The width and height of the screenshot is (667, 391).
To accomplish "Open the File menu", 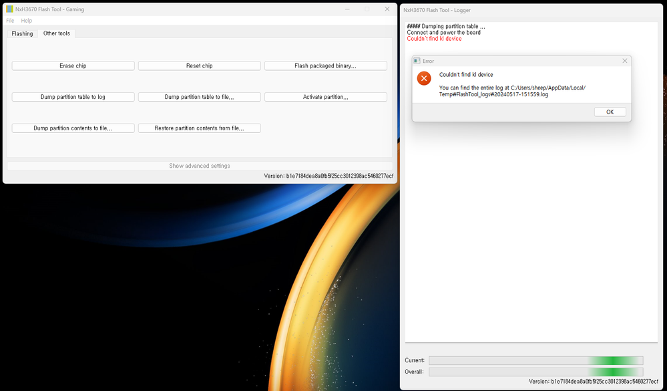I will [9, 20].
